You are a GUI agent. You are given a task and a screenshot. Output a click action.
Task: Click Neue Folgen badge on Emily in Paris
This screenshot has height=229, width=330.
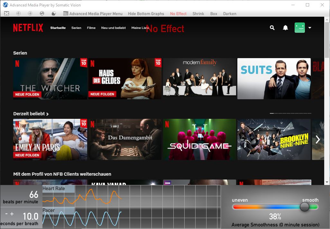click(27, 155)
